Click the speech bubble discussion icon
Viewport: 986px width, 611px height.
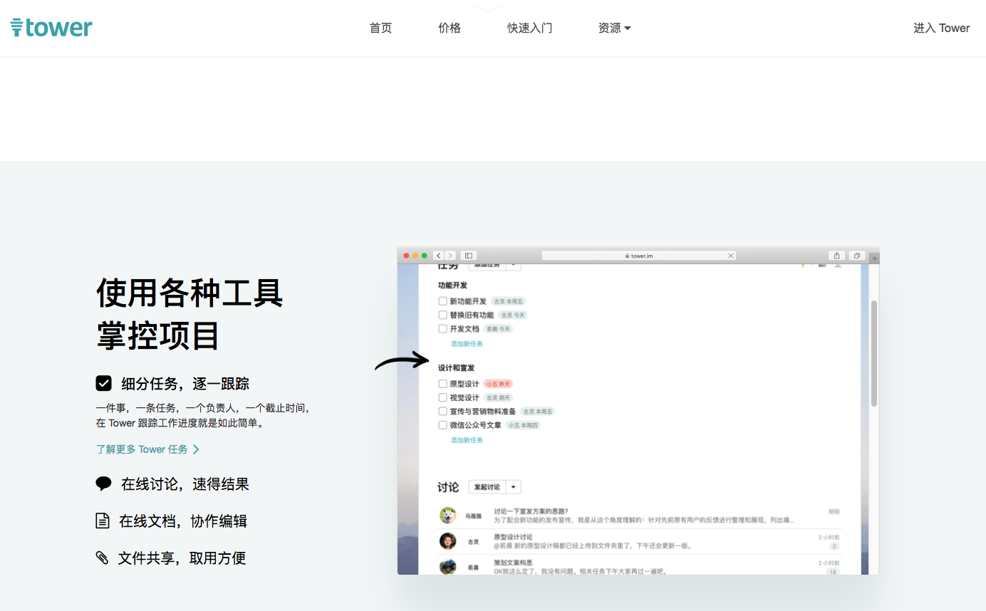[x=103, y=484]
